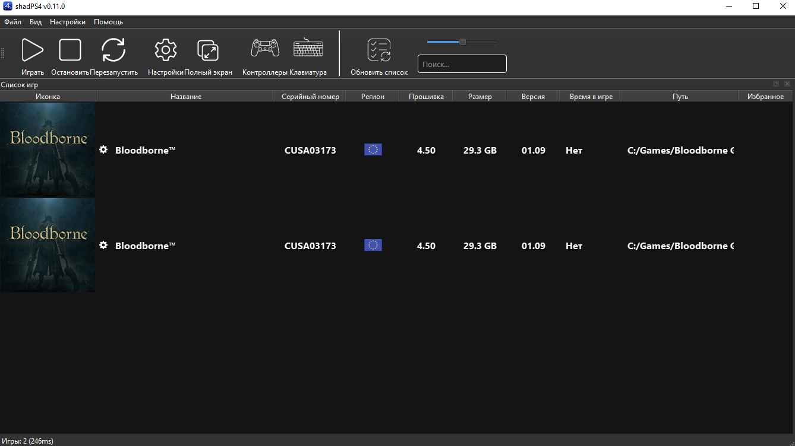The image size is (795, 446).
Task: Maximize the shadPS4 window
Action: click(x=756, y=6)
